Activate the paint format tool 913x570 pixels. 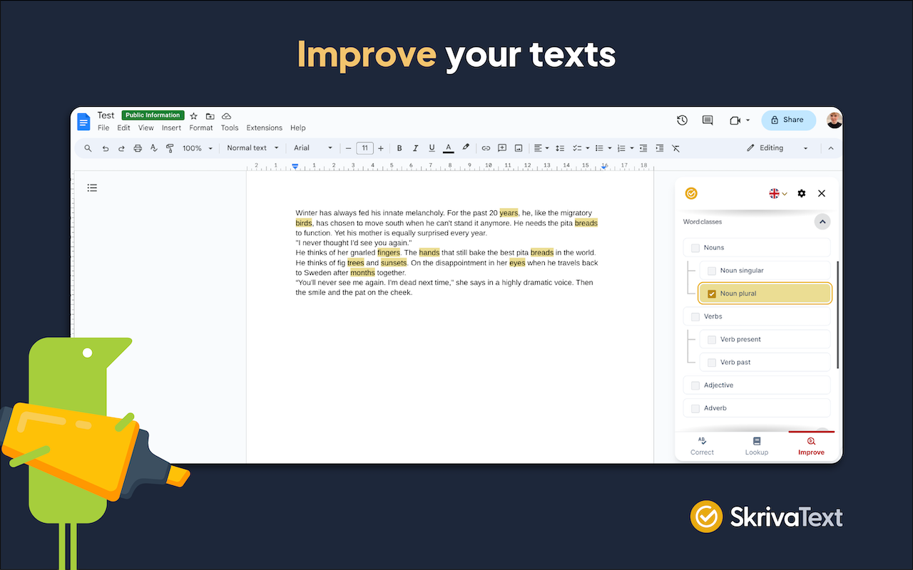coord(170,148)
